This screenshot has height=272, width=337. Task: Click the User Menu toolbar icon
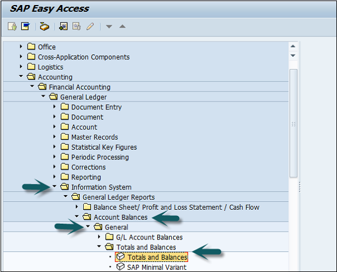click(12, 26)
